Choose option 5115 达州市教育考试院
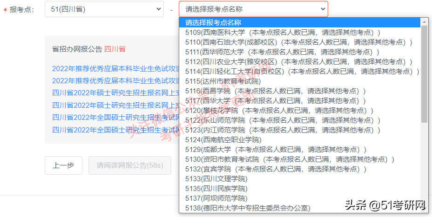This screenshot has width=432, height=217. (300, 81)
